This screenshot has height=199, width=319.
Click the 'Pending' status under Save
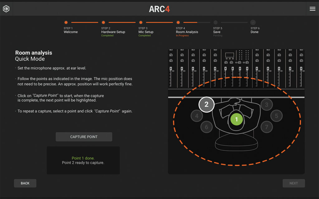[218, 35]
